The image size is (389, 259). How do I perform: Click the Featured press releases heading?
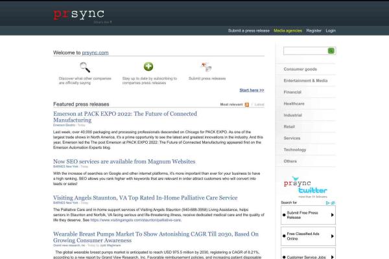click(81, 104)
